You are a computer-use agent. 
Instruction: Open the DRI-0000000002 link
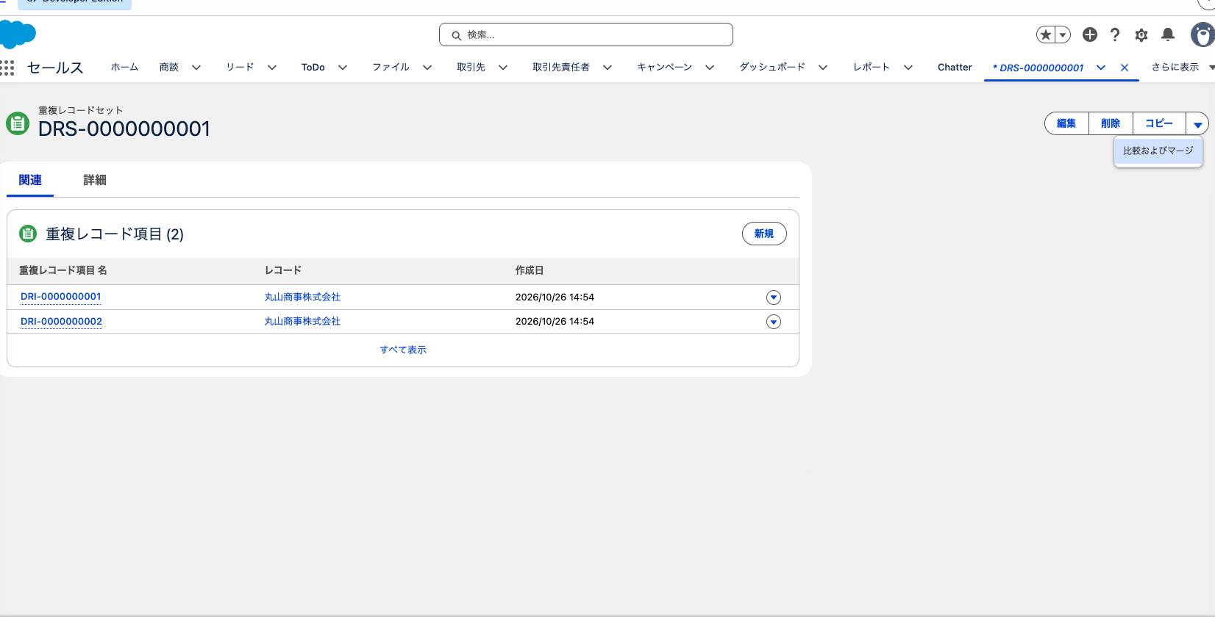[61, 321]
